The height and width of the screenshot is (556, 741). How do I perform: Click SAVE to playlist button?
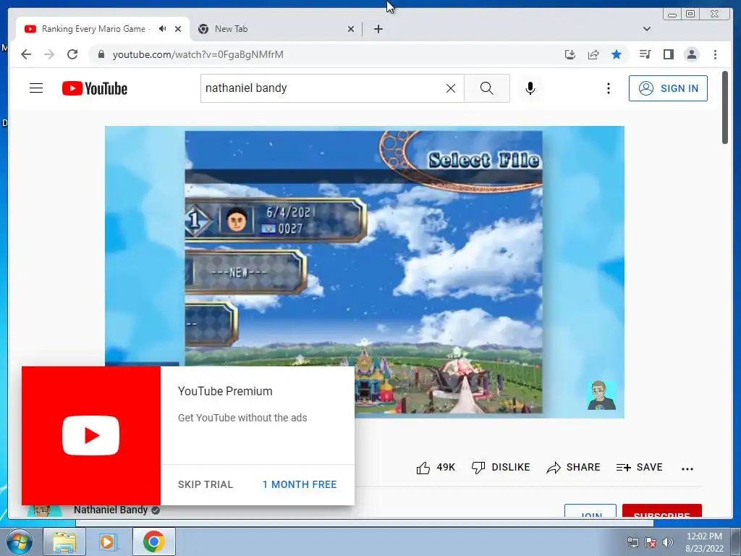[640, 468]
